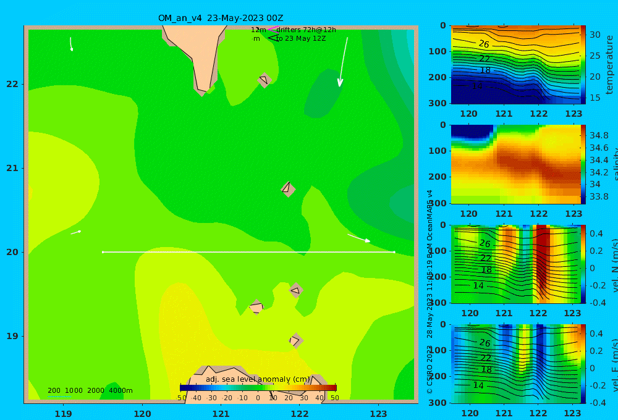Screen dimensions: 618x420
Task: Click the latitude tick label 22 on main map
Action: (12, 84)
